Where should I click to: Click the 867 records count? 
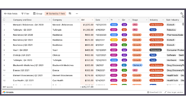[x=8, y=87]
